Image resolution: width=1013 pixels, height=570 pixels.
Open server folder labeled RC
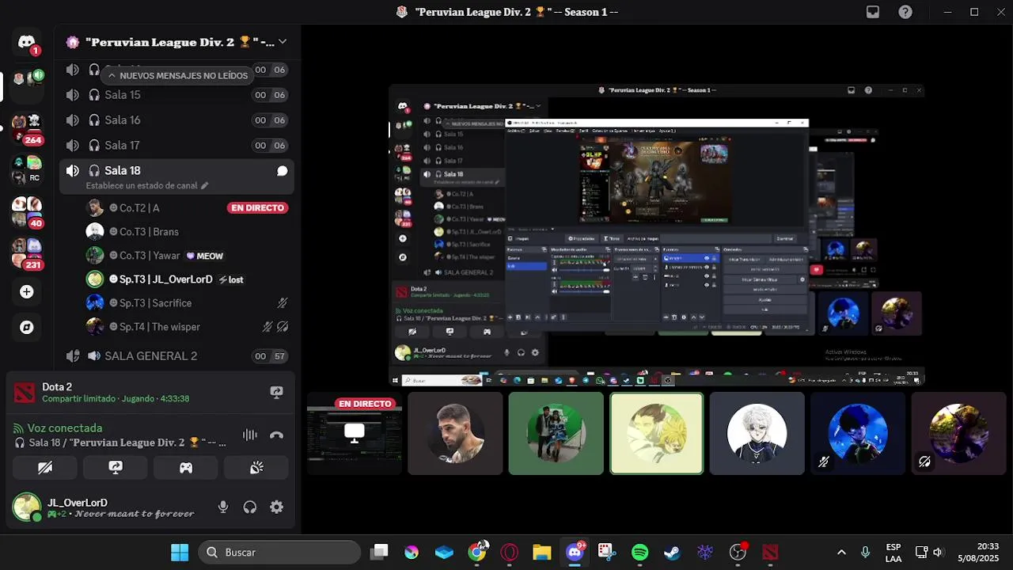(26, 169)
